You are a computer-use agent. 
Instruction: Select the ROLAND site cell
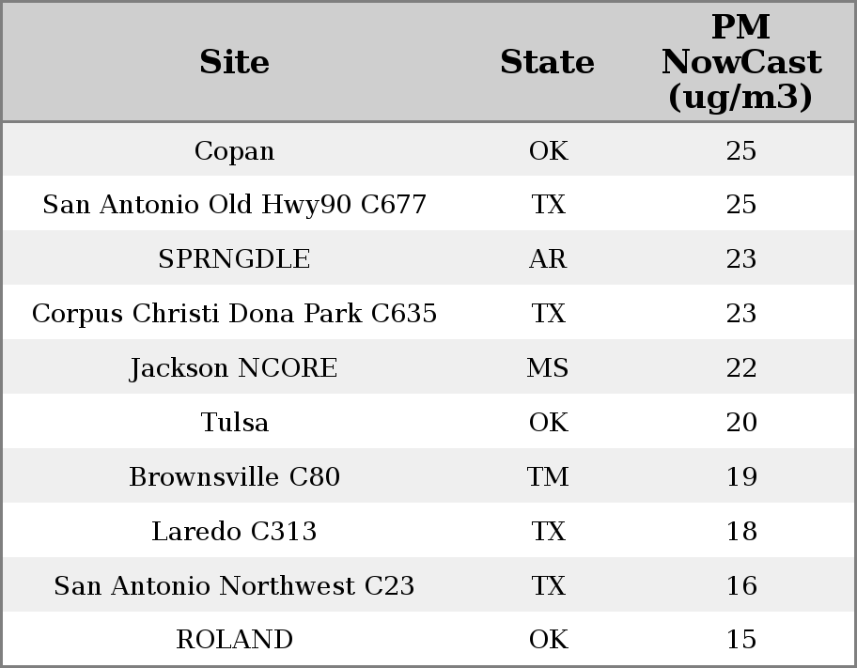234,640
